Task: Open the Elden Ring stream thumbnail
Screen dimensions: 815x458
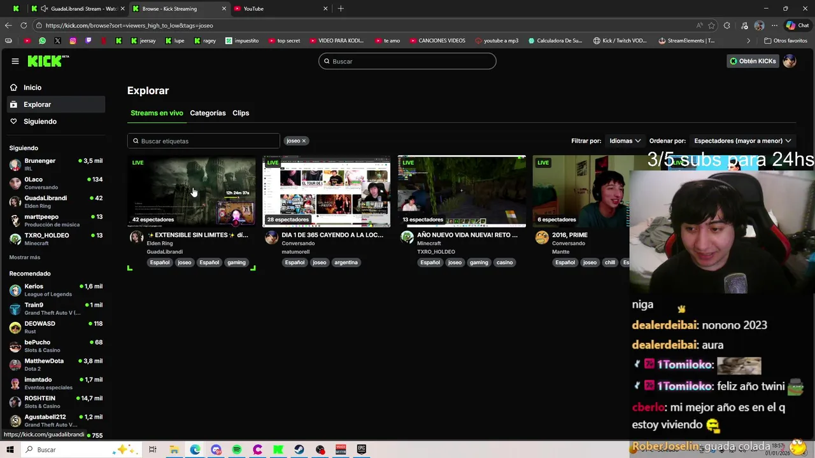Action: click(x=191, y=191)
